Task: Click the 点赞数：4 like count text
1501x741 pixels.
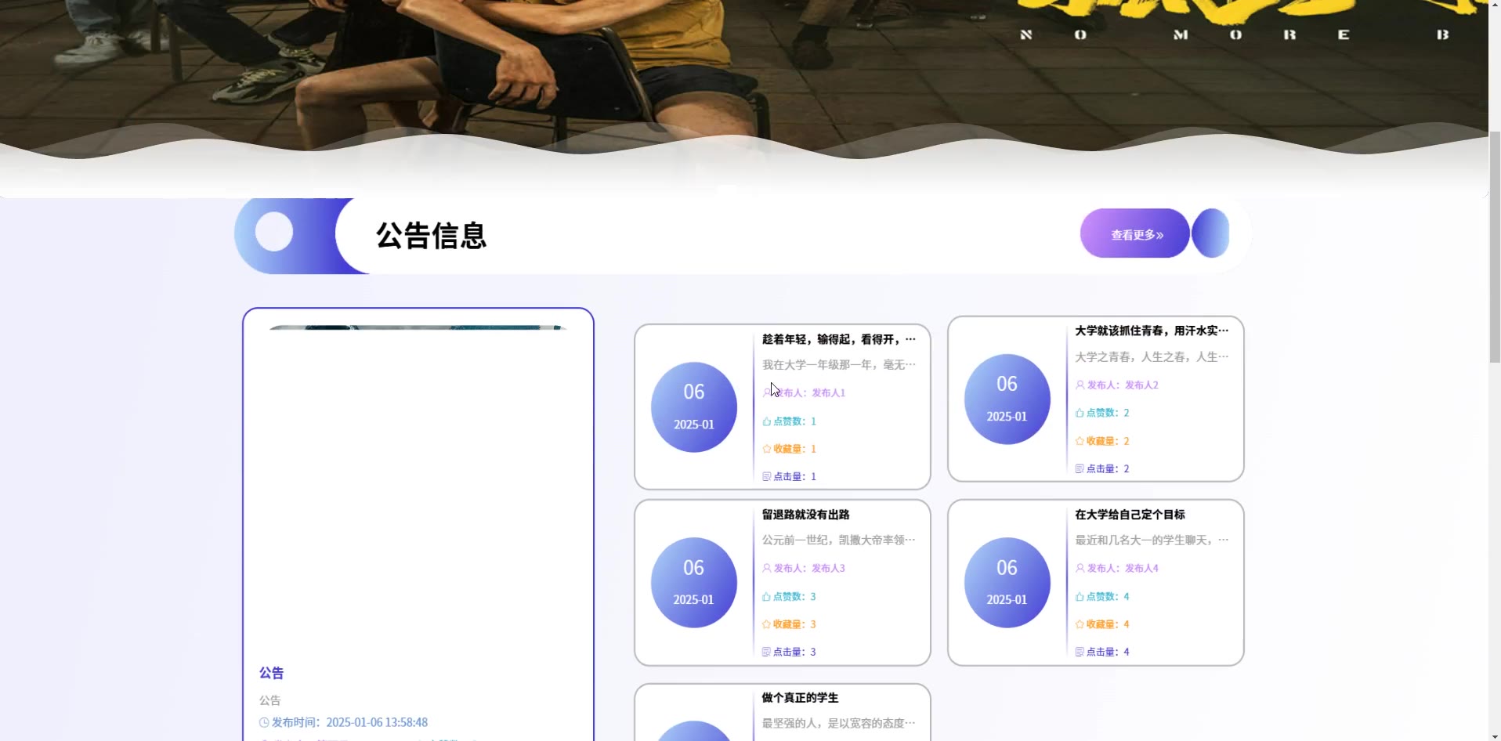Action: pyautogui.click(x=1108, y=597)
